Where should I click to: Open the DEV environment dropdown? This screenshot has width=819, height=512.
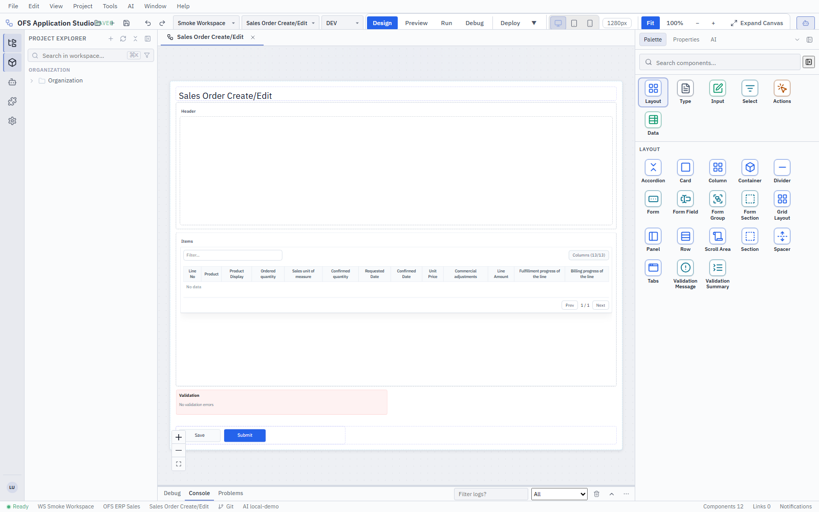coord(342,23)
